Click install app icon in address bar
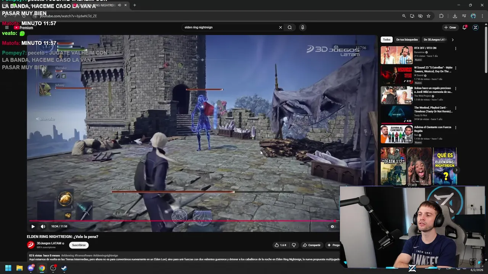Viewport: 488px width, 274px height. pyautogui.click(x=412, y=16)
